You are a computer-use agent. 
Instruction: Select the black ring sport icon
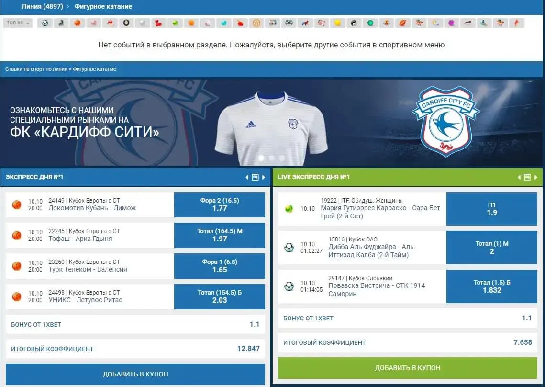click(x=126, y=23)
